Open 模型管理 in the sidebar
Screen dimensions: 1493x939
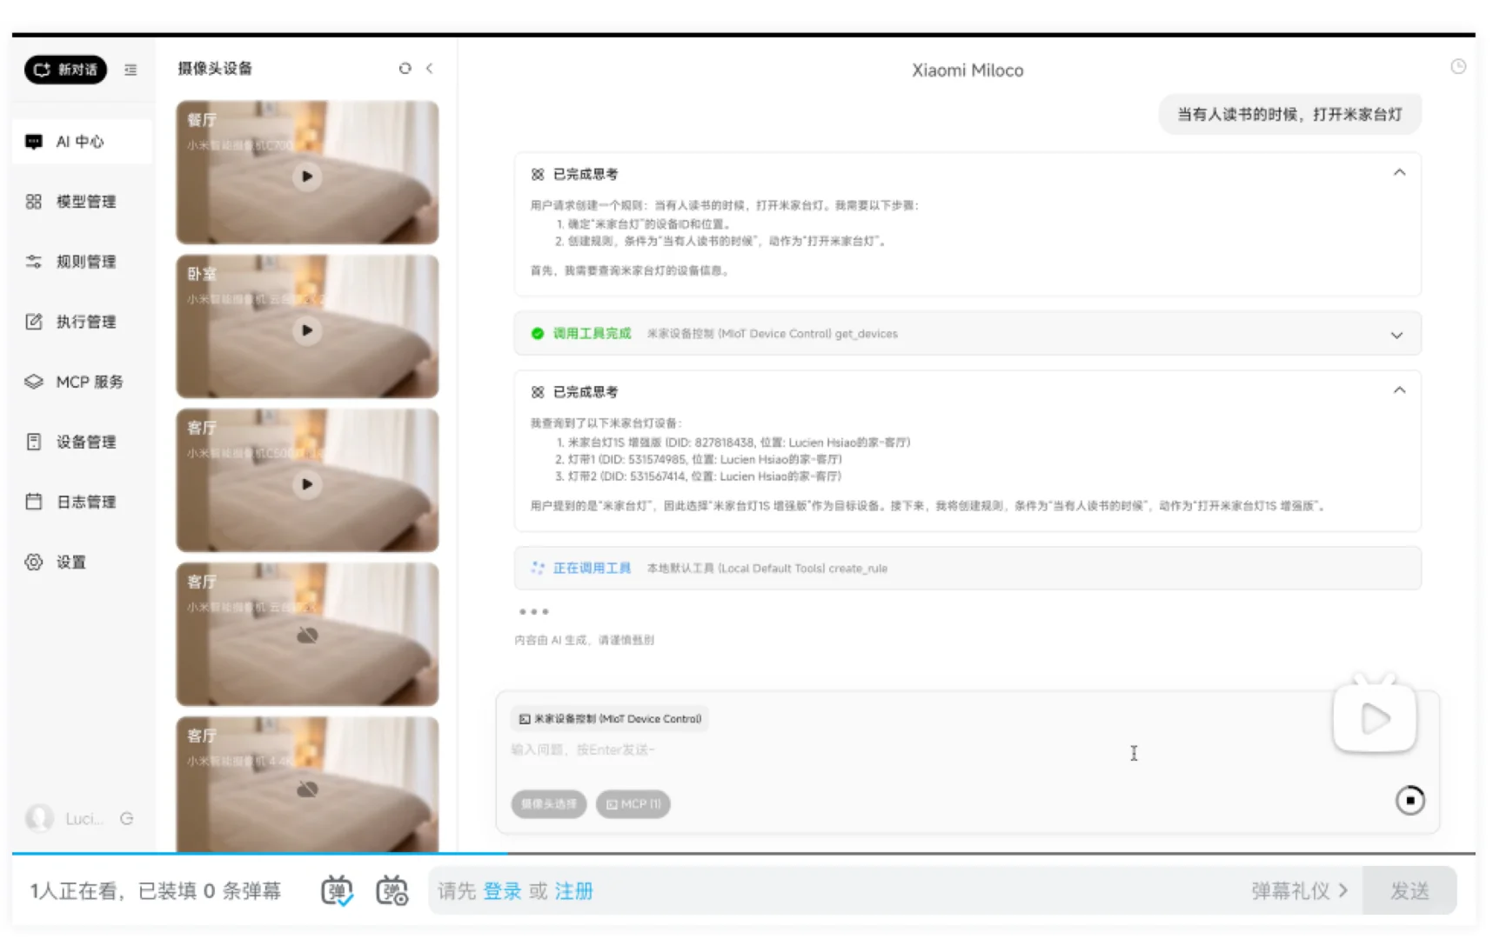(x=84, y=201)
